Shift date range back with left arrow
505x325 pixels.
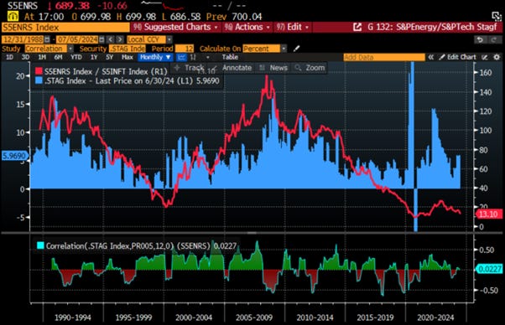coord(111,39)
